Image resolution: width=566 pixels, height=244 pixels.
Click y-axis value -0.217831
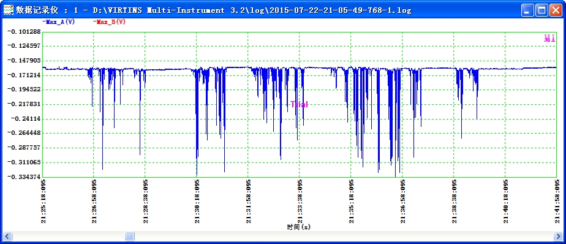[23, 104]
